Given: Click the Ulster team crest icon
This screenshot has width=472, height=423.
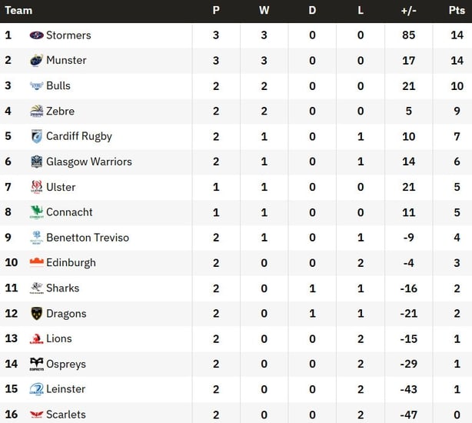Looking at the screenshot, I should tap(36, 187).
